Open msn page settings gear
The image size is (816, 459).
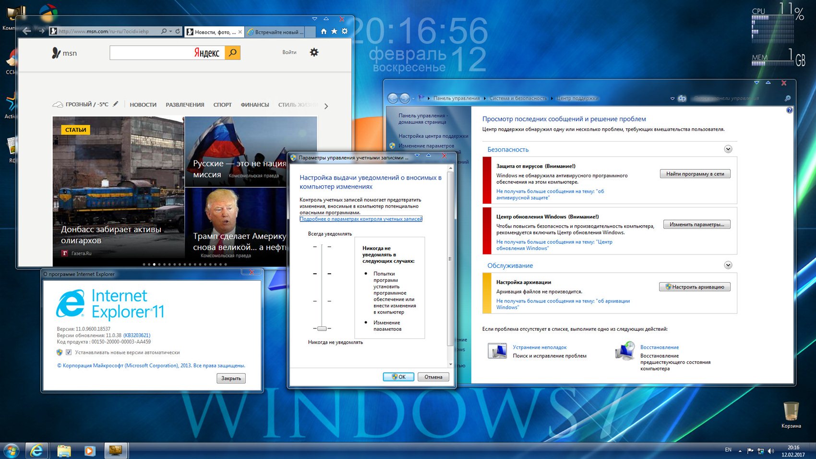tap(314, 52)
